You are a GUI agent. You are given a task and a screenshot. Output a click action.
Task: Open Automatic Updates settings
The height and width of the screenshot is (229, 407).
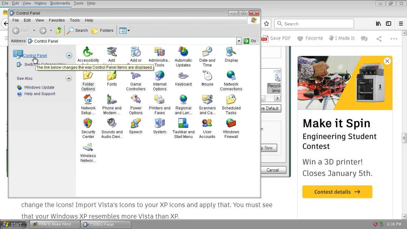(x=183, y=57)
